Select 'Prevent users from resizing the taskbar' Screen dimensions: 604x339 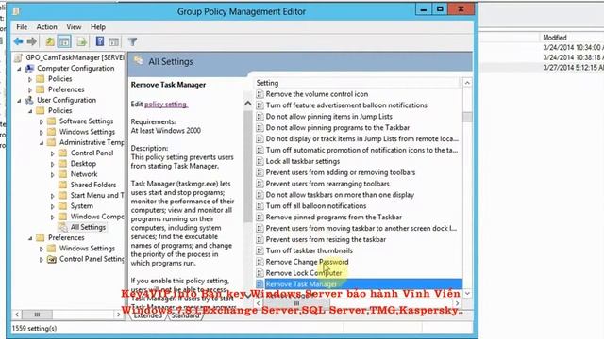coord(326,239)
